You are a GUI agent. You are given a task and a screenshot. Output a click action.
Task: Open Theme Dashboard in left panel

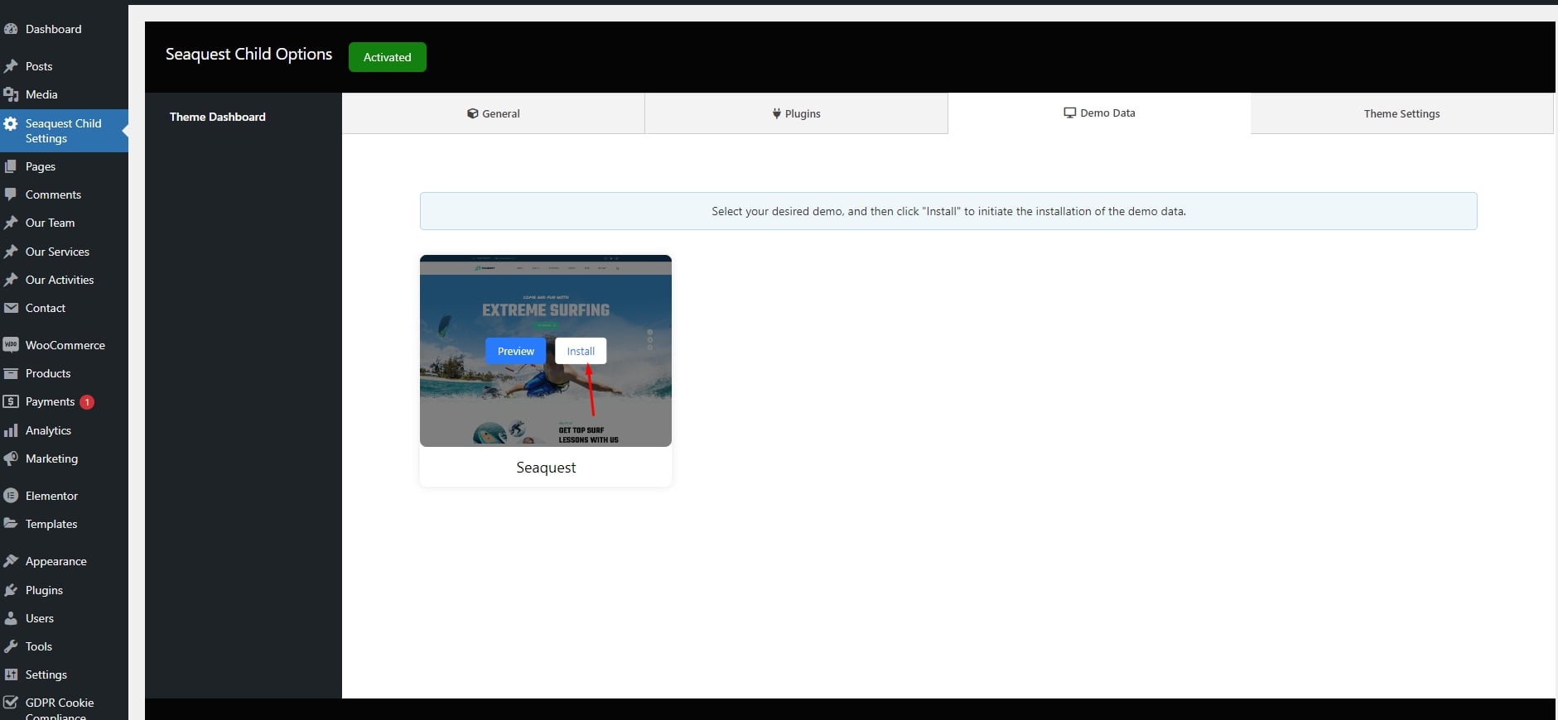218,117
